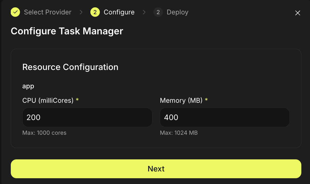This screenshot has width=310, height=184.
Task: Click the chevron between Configure and Deploy
Action: click(x=144, y=12)
